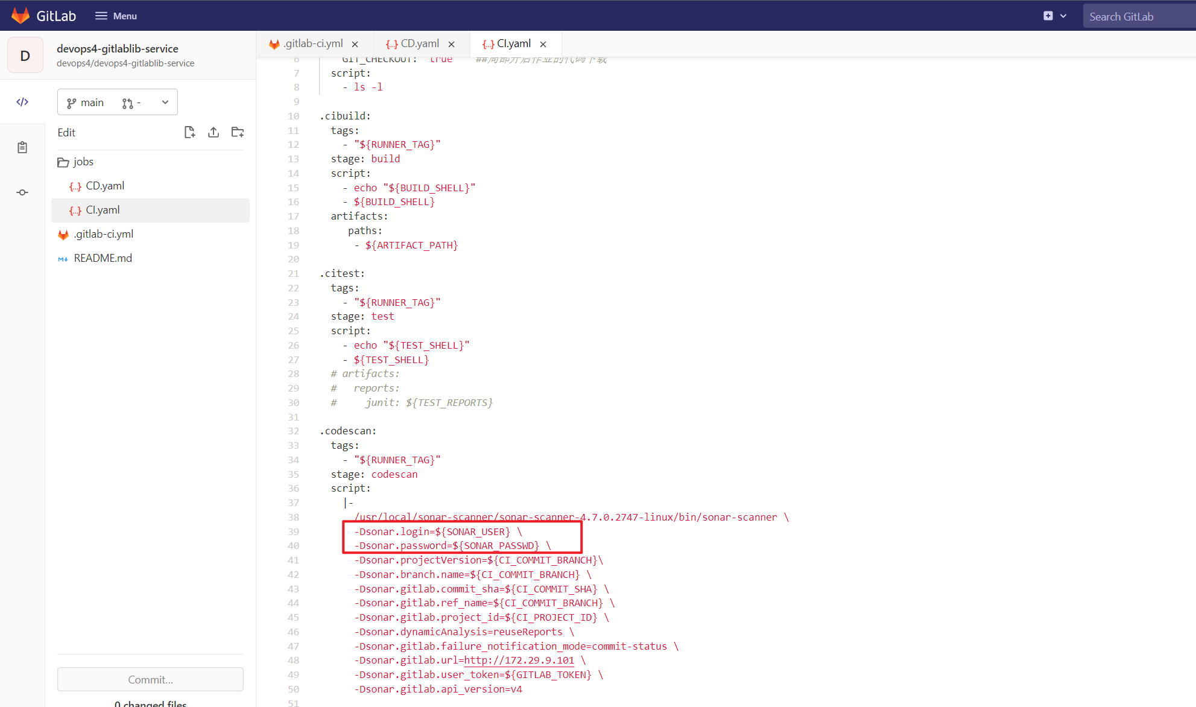Close the CI.yaml tab

[x=543, y=44]
